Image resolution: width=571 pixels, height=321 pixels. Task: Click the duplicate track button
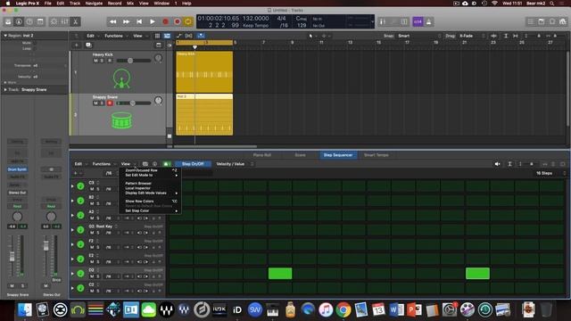click(88, 45)
